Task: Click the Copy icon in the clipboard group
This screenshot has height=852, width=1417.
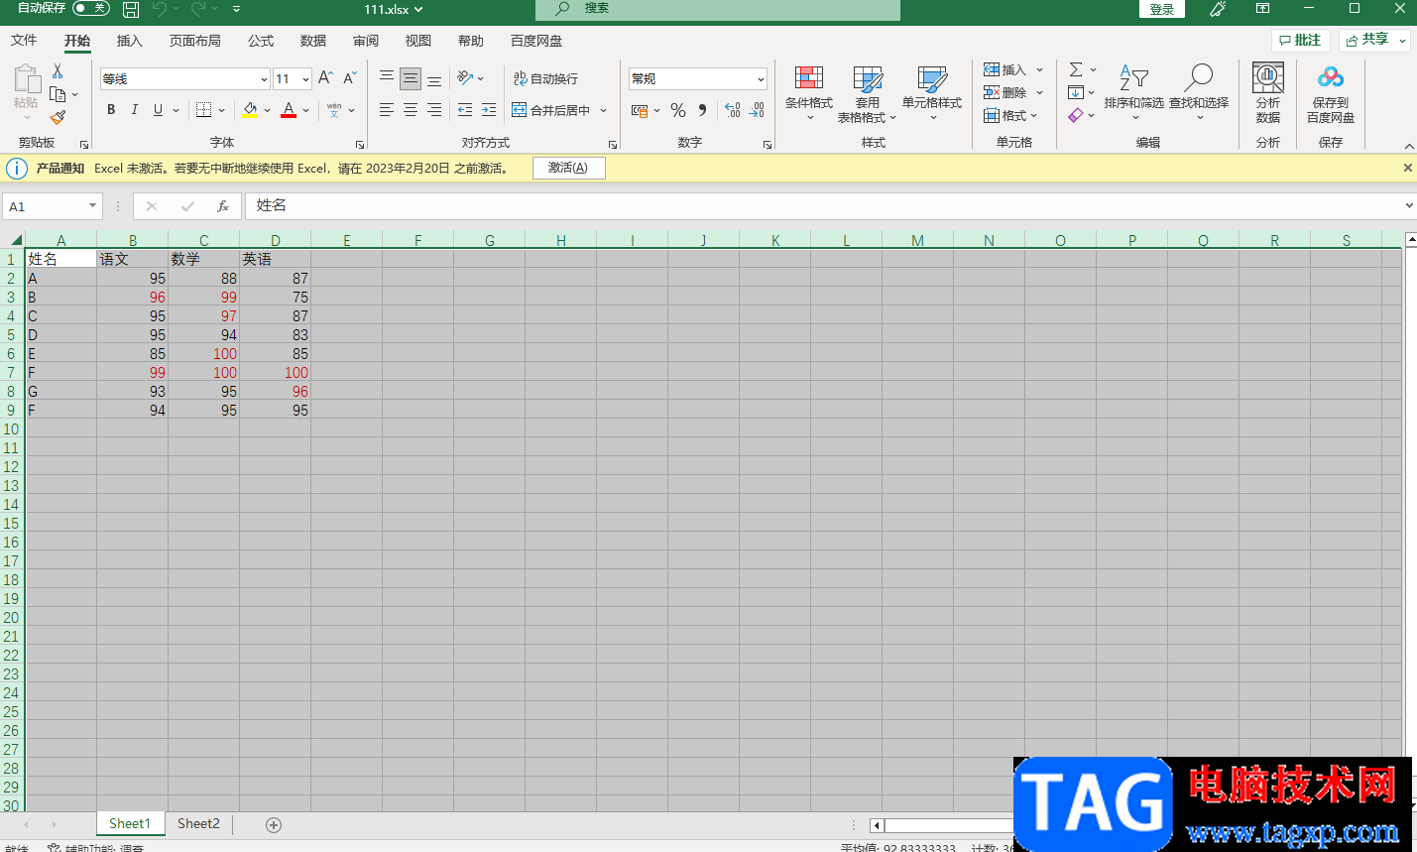Action: click(58, 94)
